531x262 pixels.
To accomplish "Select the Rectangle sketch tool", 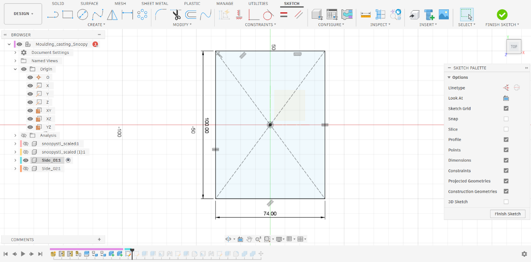I will click(x=67, y=15).
